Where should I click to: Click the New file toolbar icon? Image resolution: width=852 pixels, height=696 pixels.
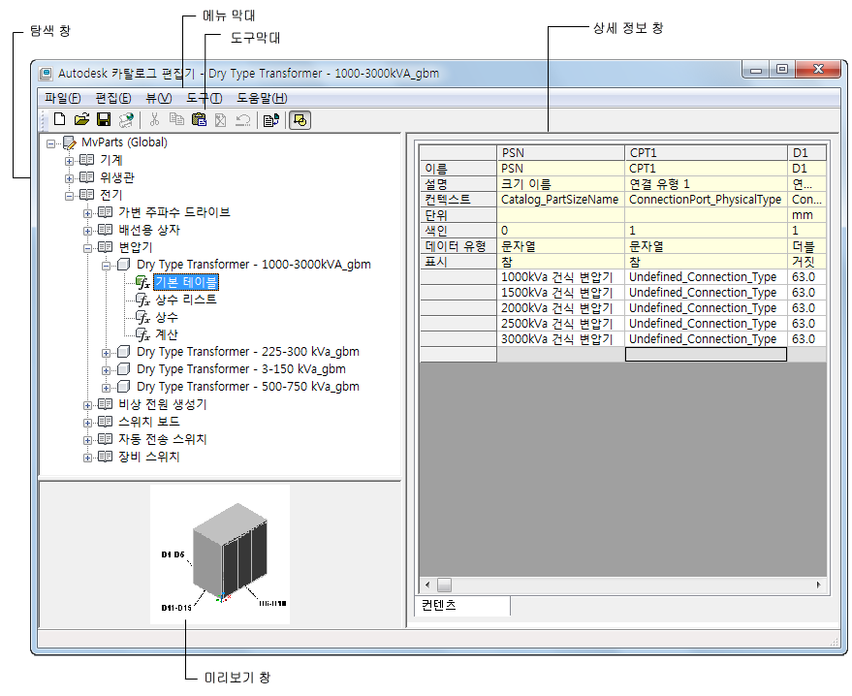(x=60, y=119)
